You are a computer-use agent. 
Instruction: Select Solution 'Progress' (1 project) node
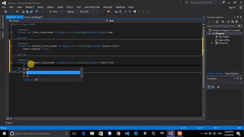226,30
